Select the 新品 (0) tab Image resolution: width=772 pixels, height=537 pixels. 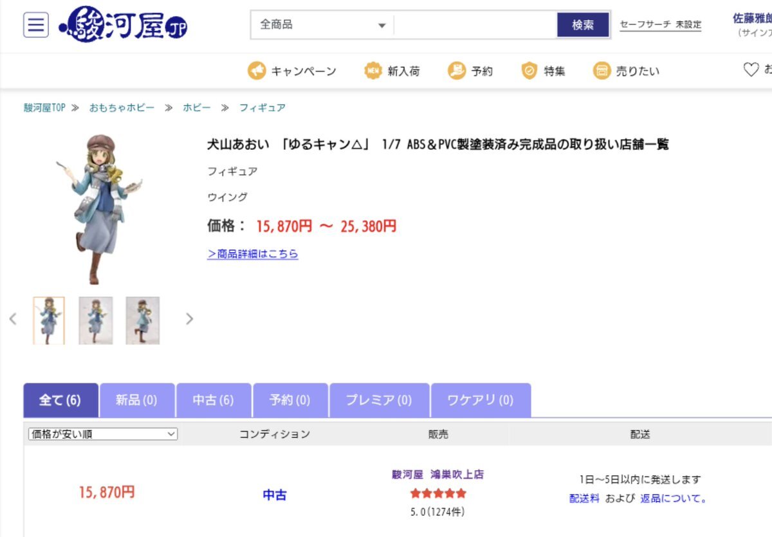(x=136, y=400)
